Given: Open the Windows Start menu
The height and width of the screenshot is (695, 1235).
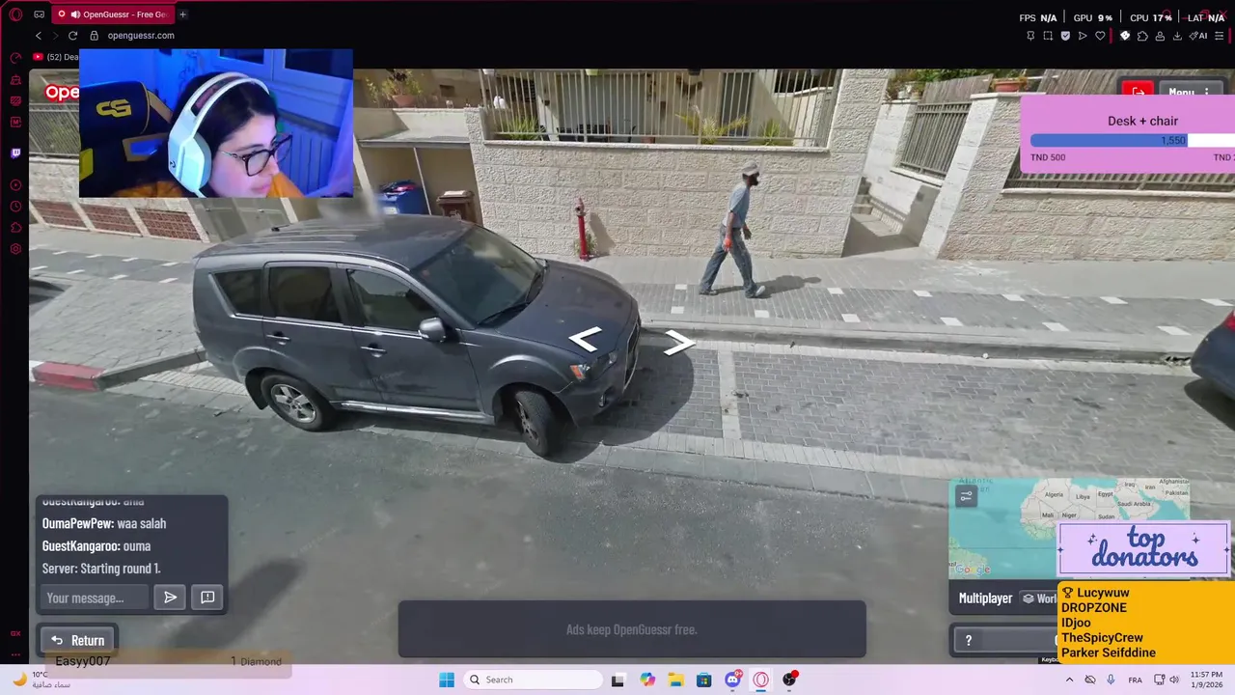Looking at the screenshot, I should (x=447, y=680).
